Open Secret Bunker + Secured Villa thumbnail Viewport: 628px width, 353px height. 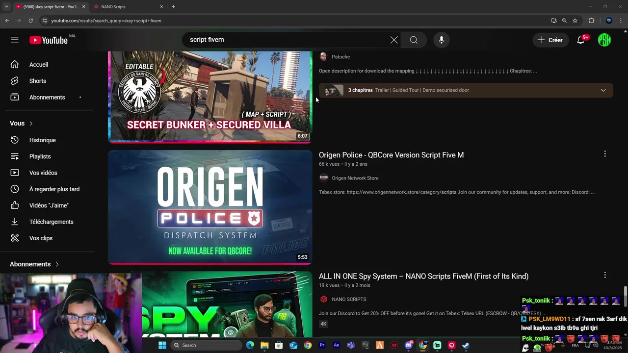tap(210, 96)
